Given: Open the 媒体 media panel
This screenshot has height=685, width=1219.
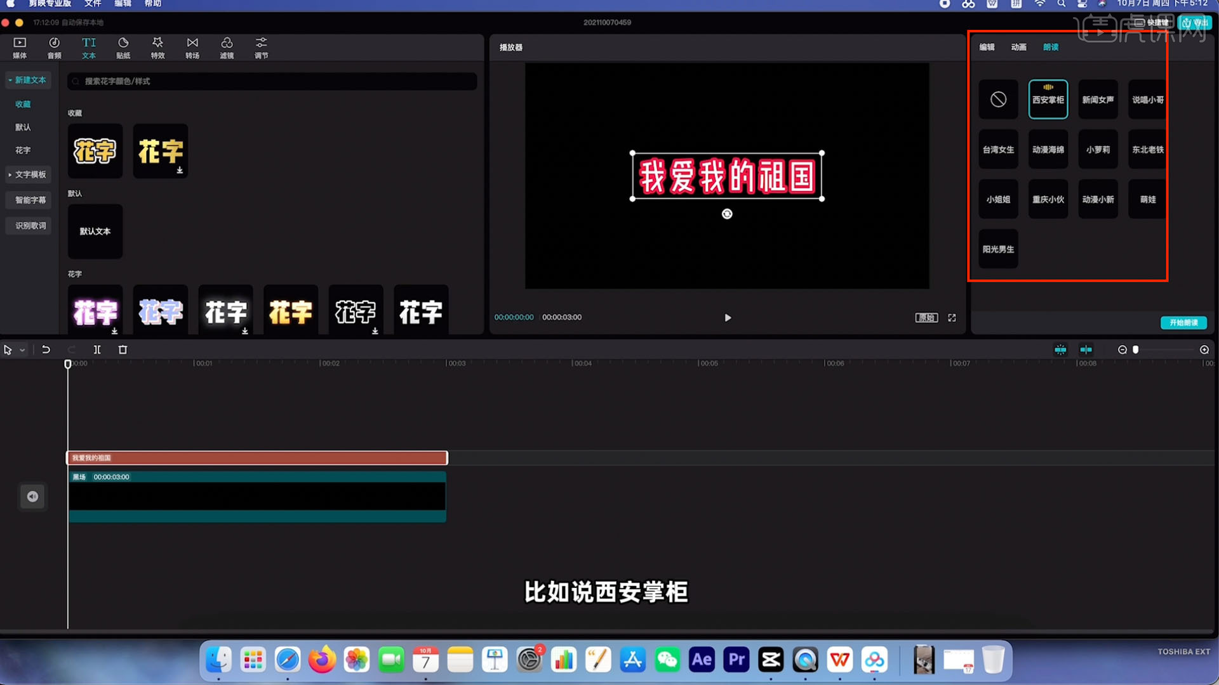Looking at the screenshot, I should pyautogui.click(x=20, y=48).
